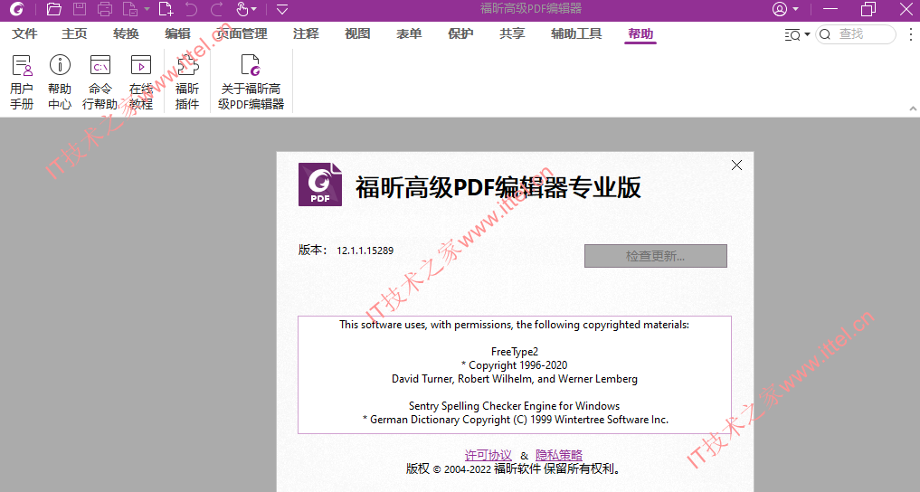Minimize the Foxit window
920x492 pixels.
(830, 9)
